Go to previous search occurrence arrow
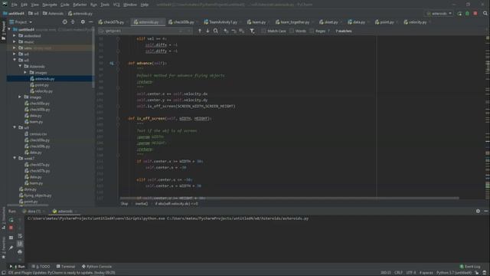The height and width of the screenshot is (276, 490). 200,31
